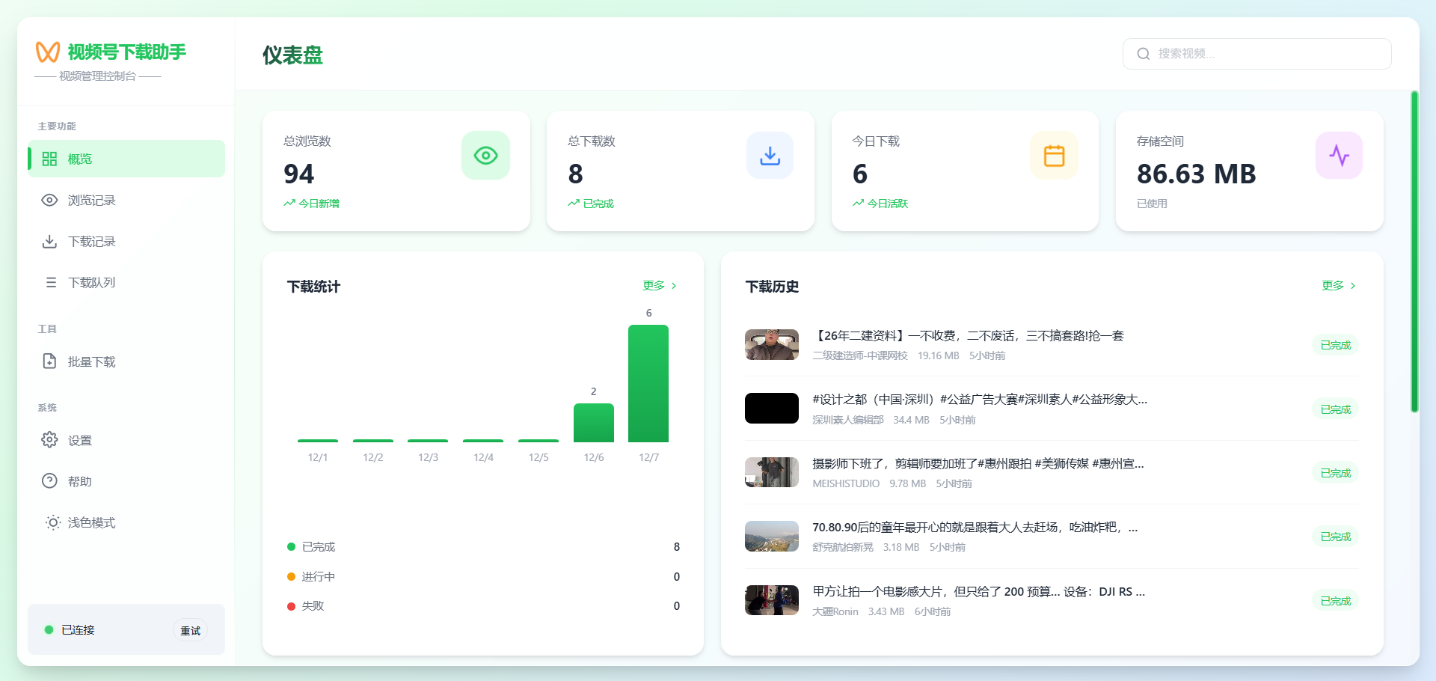Click the file icon beside 批量下载
This screenshot has height=681, width=1436.
49,361
